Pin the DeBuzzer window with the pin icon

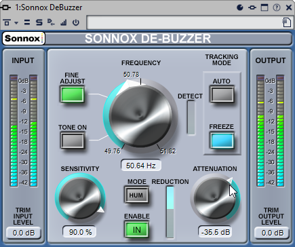[x=252, y=7]
